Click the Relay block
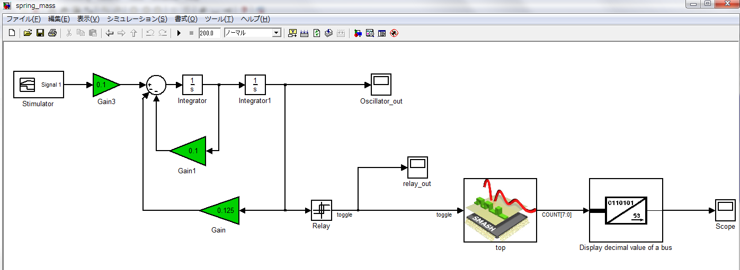Image resolution: width=740 pixels, height=270 pixels. tap(321, 210)
